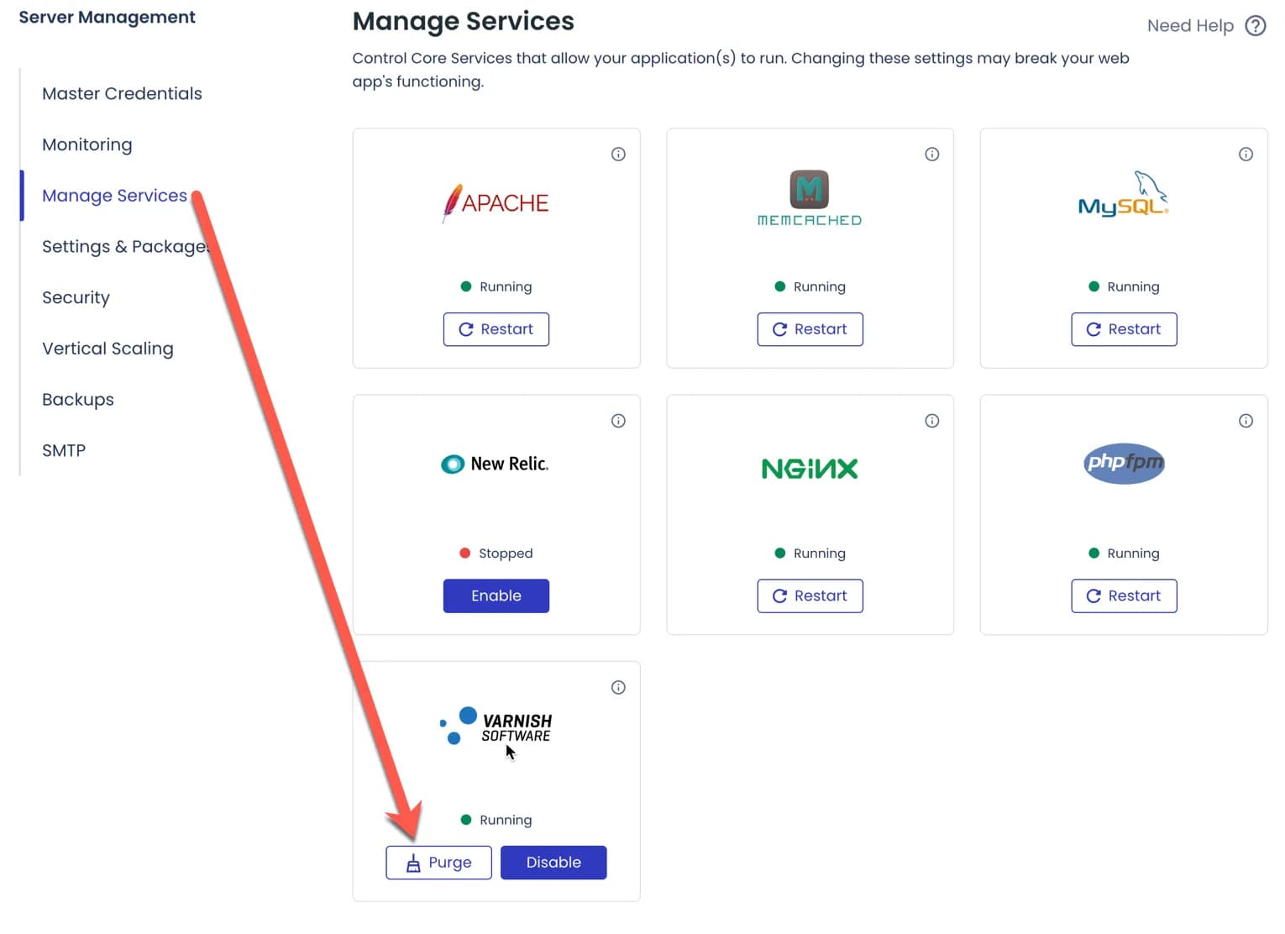
Task: Open the Backups section
Action: point(78,399)
